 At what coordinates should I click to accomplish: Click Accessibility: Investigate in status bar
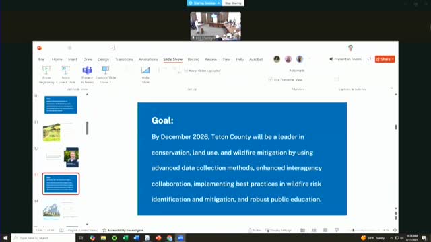123,230
